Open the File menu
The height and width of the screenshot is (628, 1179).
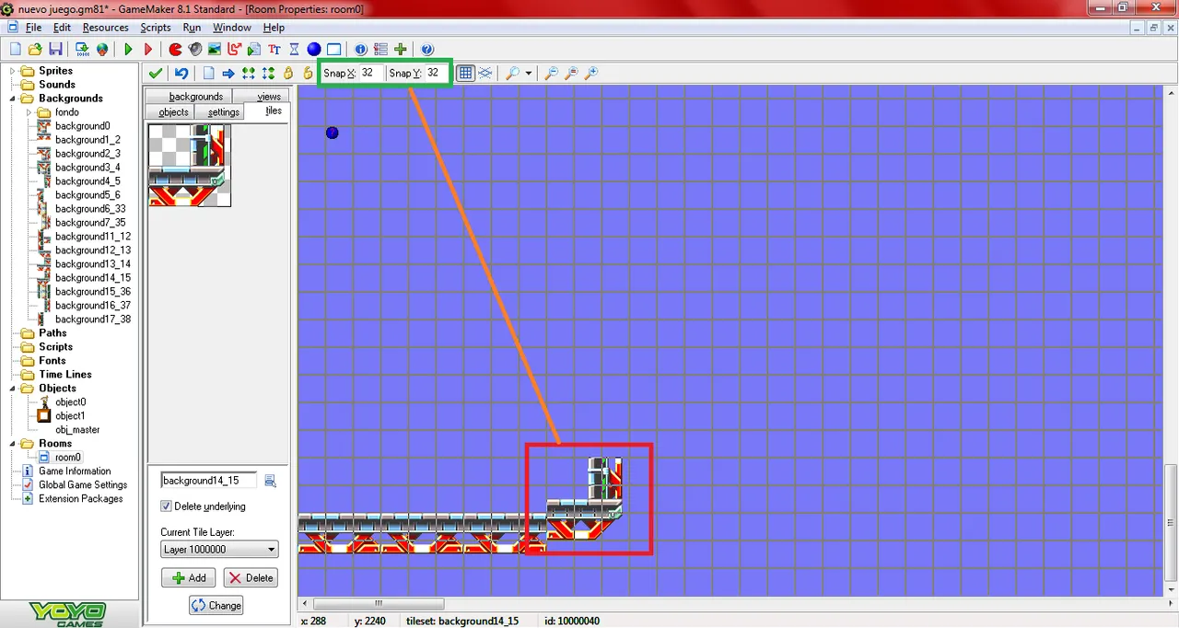[33, 28]
